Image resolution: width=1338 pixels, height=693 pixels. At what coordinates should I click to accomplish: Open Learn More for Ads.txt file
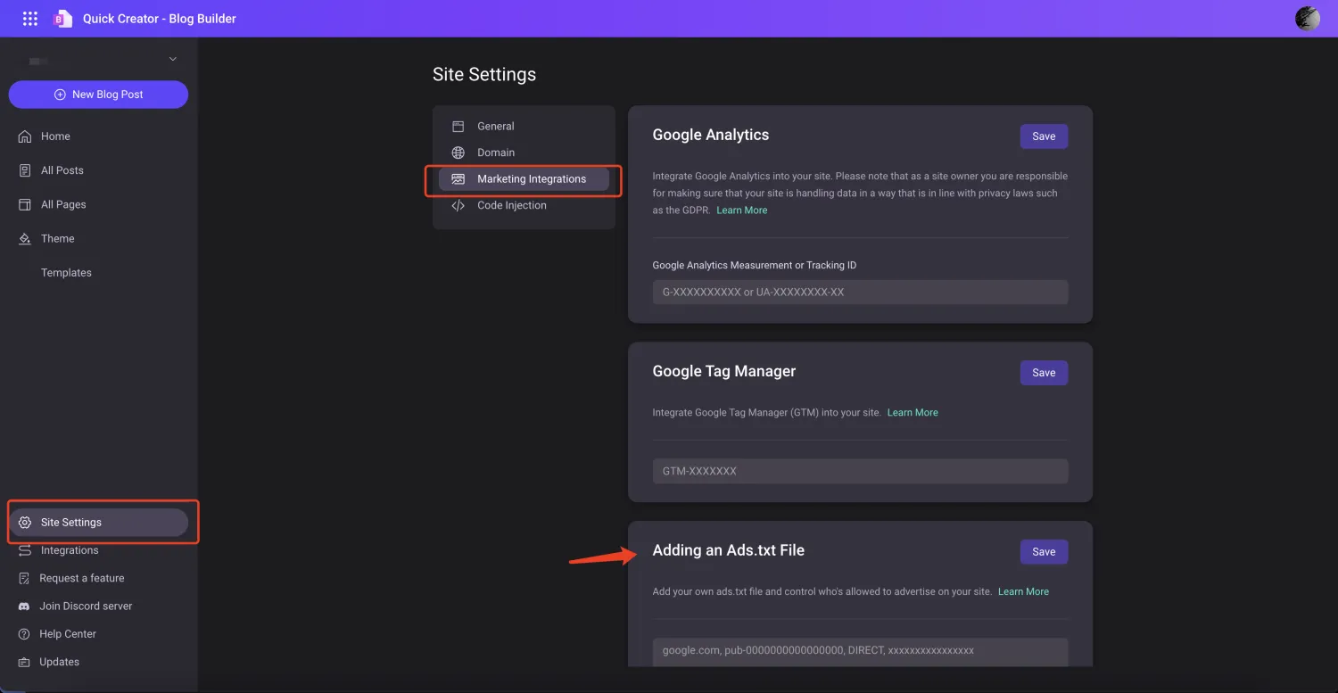tap(1023, 592)
